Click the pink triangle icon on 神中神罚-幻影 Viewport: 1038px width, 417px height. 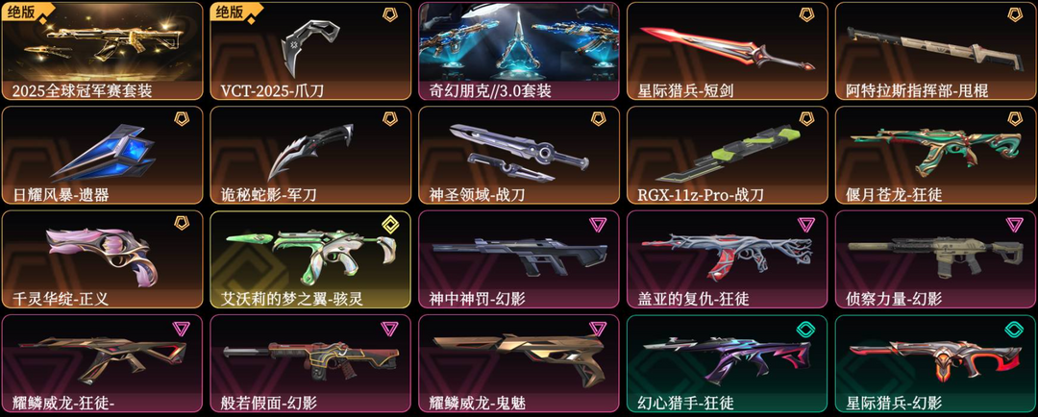pos(598,225)
